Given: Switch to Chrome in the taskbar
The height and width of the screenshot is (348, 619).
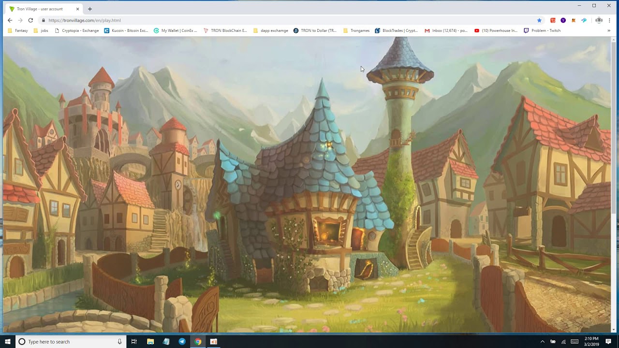Looking at the screenshot, I should pyautogui.click(x=198, y=342).
